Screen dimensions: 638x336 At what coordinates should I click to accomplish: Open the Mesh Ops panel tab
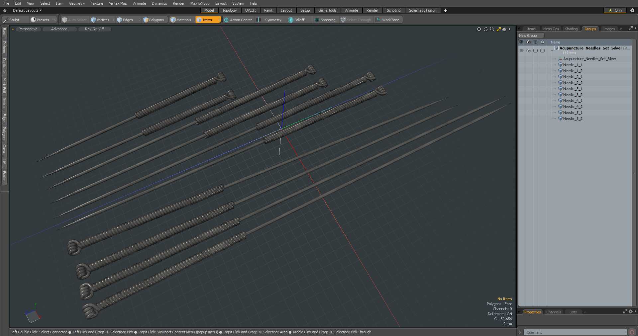(x=551, y=29)
